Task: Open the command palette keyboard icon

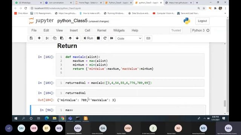Action: pos(148,38)
